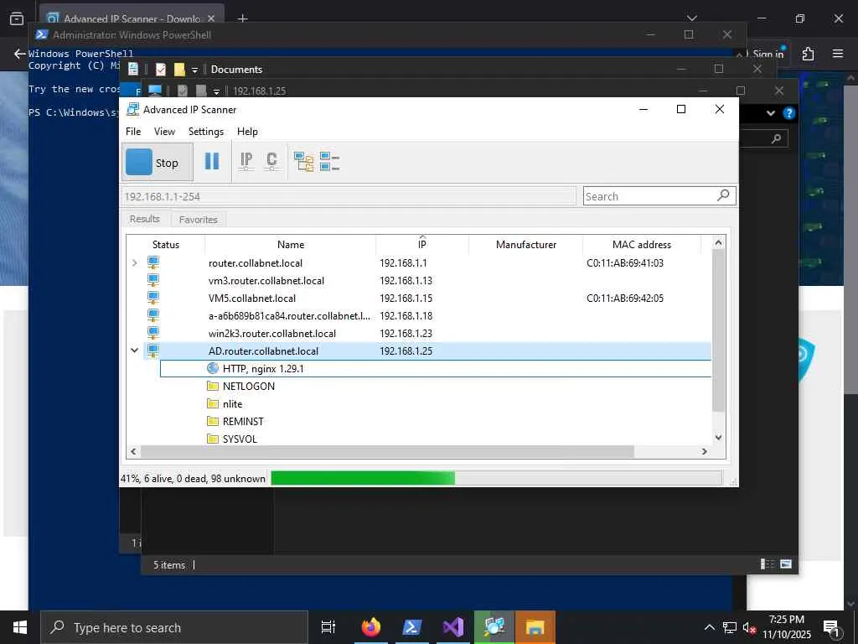Click the IP range field 192.168.1.1-254

[348, 196]
